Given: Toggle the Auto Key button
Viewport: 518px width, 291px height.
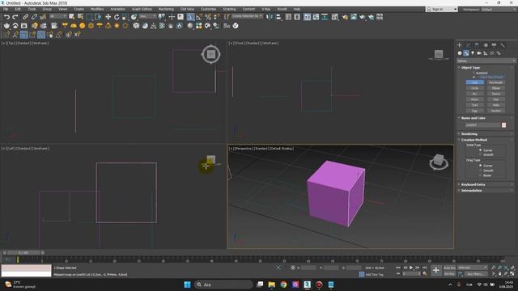Looking at the screenshot, I should point(449,268).
